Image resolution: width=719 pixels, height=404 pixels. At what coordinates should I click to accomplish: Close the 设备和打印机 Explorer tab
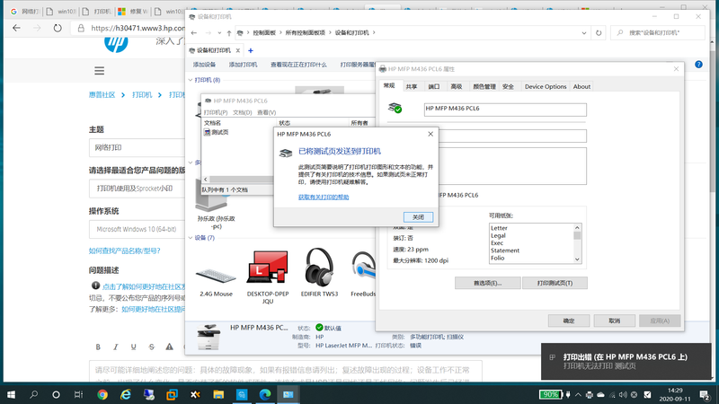coord(237,50)
